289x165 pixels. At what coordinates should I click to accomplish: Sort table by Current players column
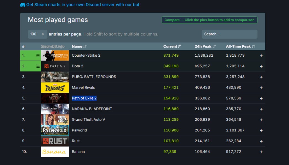pyautogui.click(x=172, y=46)
